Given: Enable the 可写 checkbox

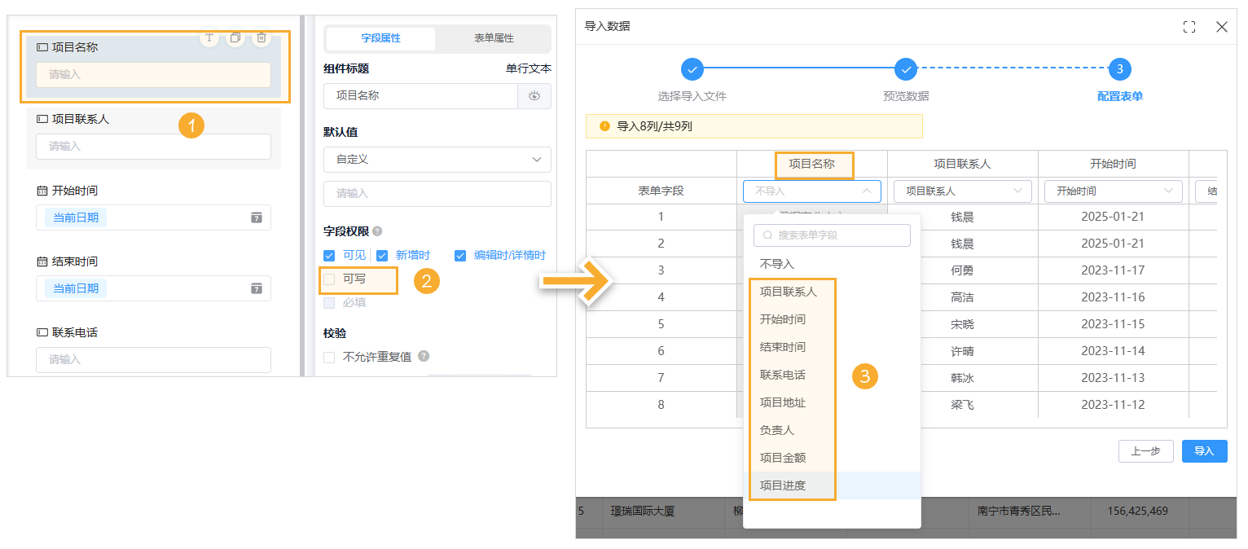Looking at the screenshot, I should coord(329,278).
